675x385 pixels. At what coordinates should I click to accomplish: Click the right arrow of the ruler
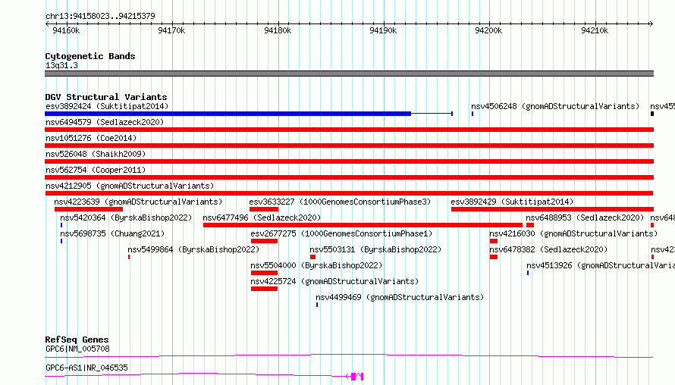coord(651,24)
